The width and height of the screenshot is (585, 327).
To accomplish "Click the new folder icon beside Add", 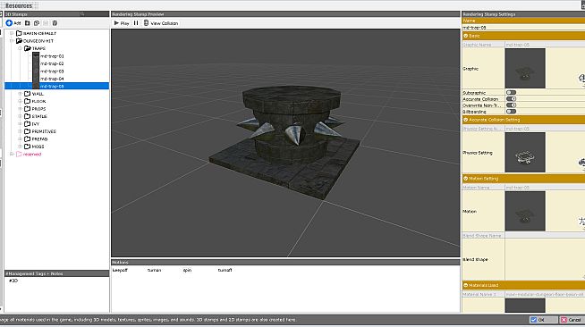I will 27,23.
